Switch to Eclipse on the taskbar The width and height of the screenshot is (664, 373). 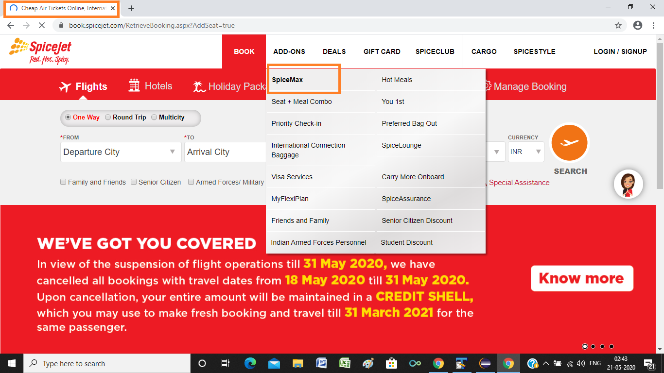pos(485,363)
